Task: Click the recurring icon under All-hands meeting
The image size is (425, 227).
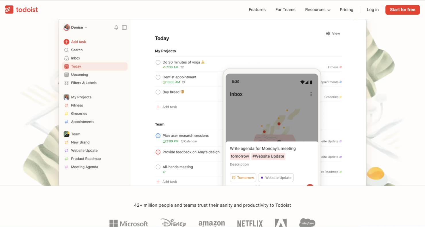Action: tap(164, 172)
